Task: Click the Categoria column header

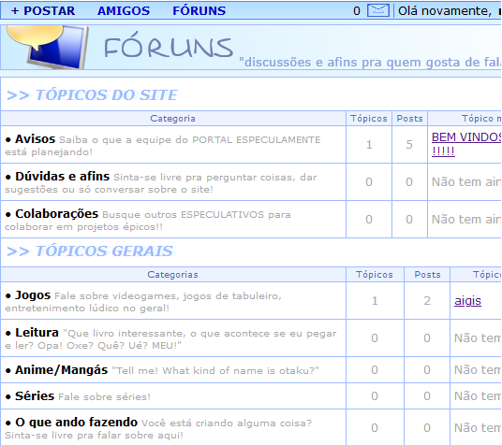Action: (173, 119)
